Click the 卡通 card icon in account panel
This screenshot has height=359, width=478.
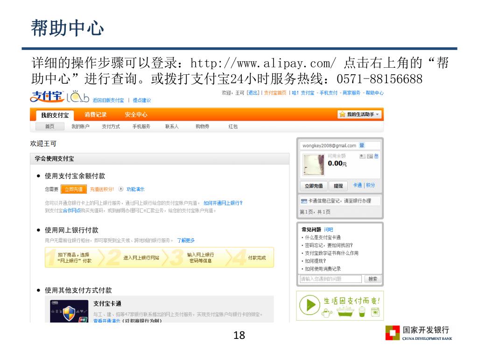(x=304, y=201)
